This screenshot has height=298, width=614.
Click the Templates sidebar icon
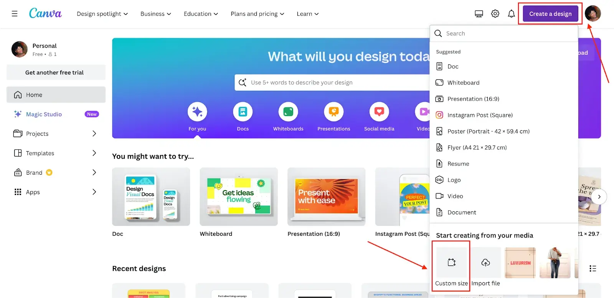[x=18, y=153]
